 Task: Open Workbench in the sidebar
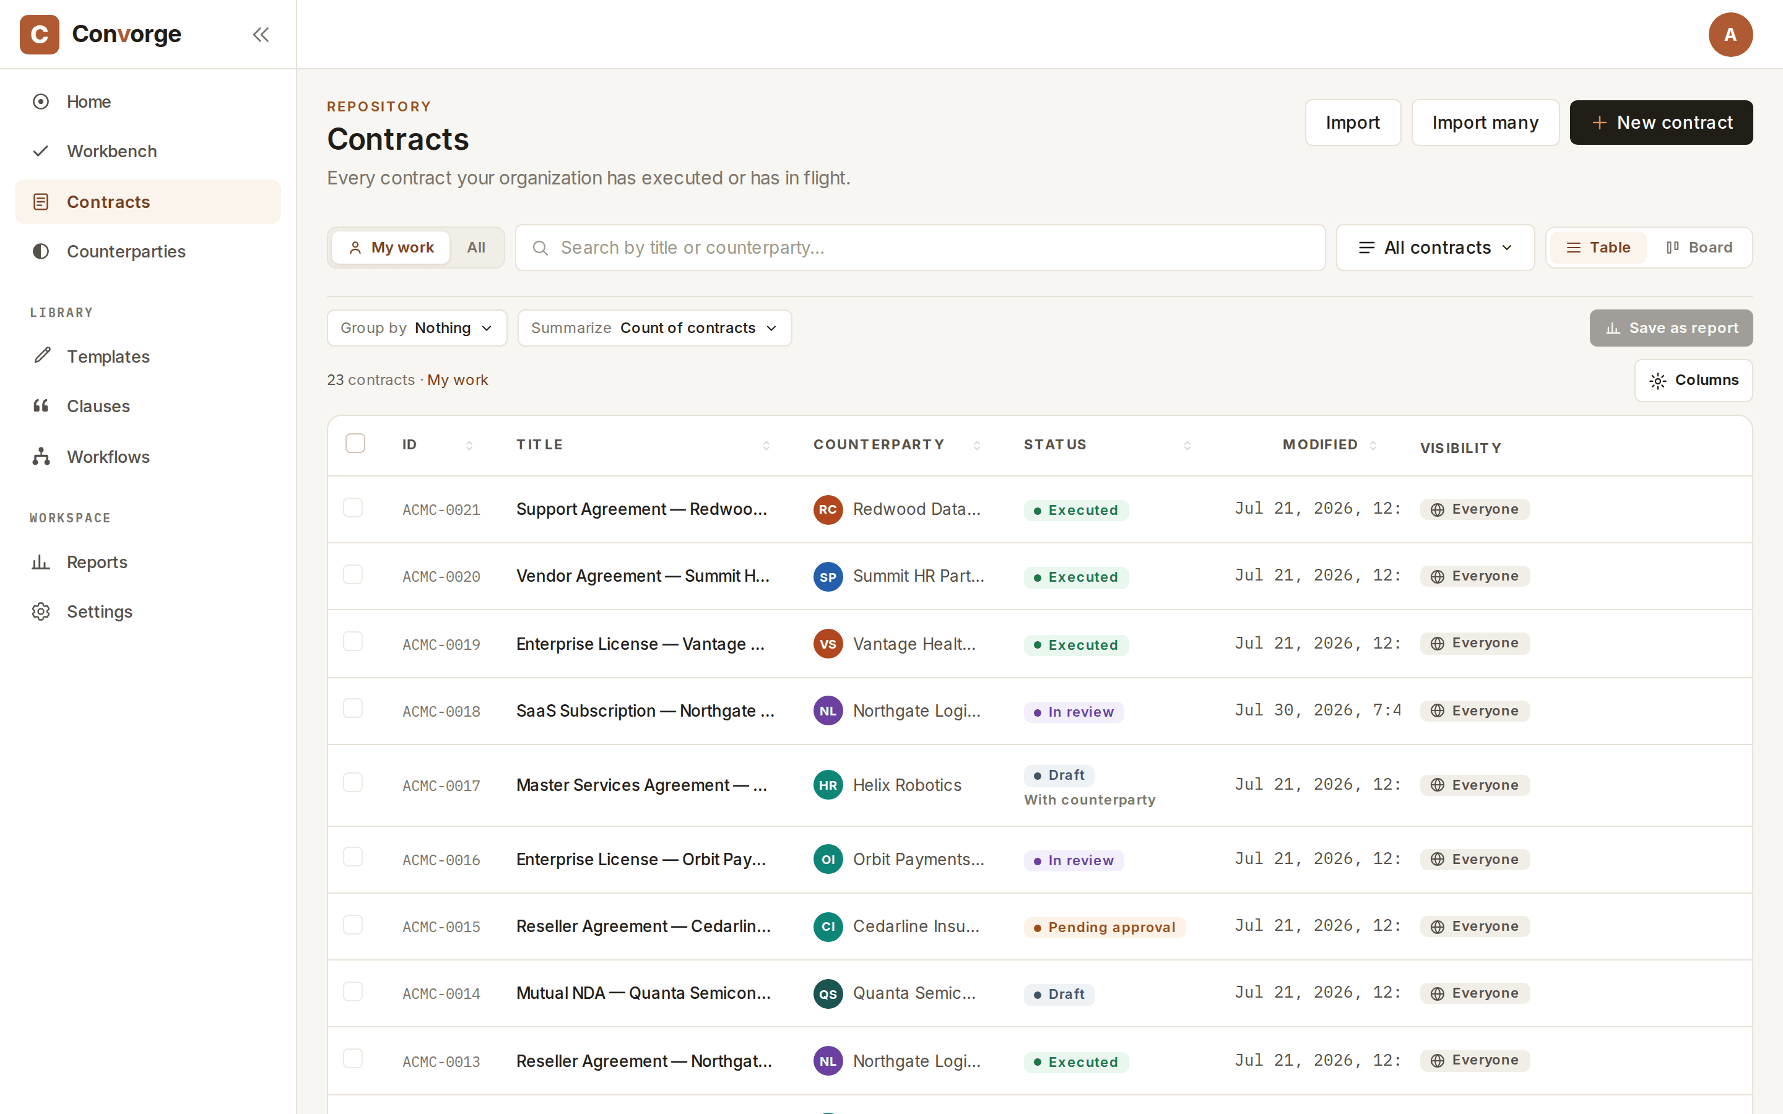(x=147, y=151)
